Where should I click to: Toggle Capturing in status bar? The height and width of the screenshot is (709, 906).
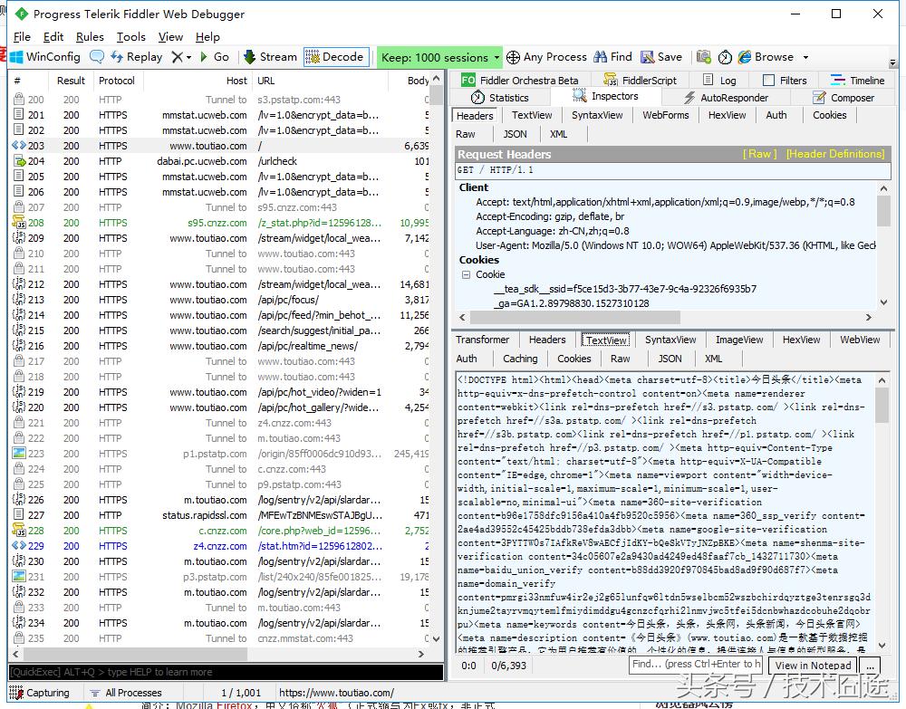(39, 693)
